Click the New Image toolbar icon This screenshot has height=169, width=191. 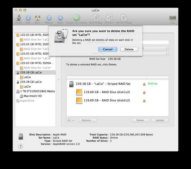click(96, 18)
